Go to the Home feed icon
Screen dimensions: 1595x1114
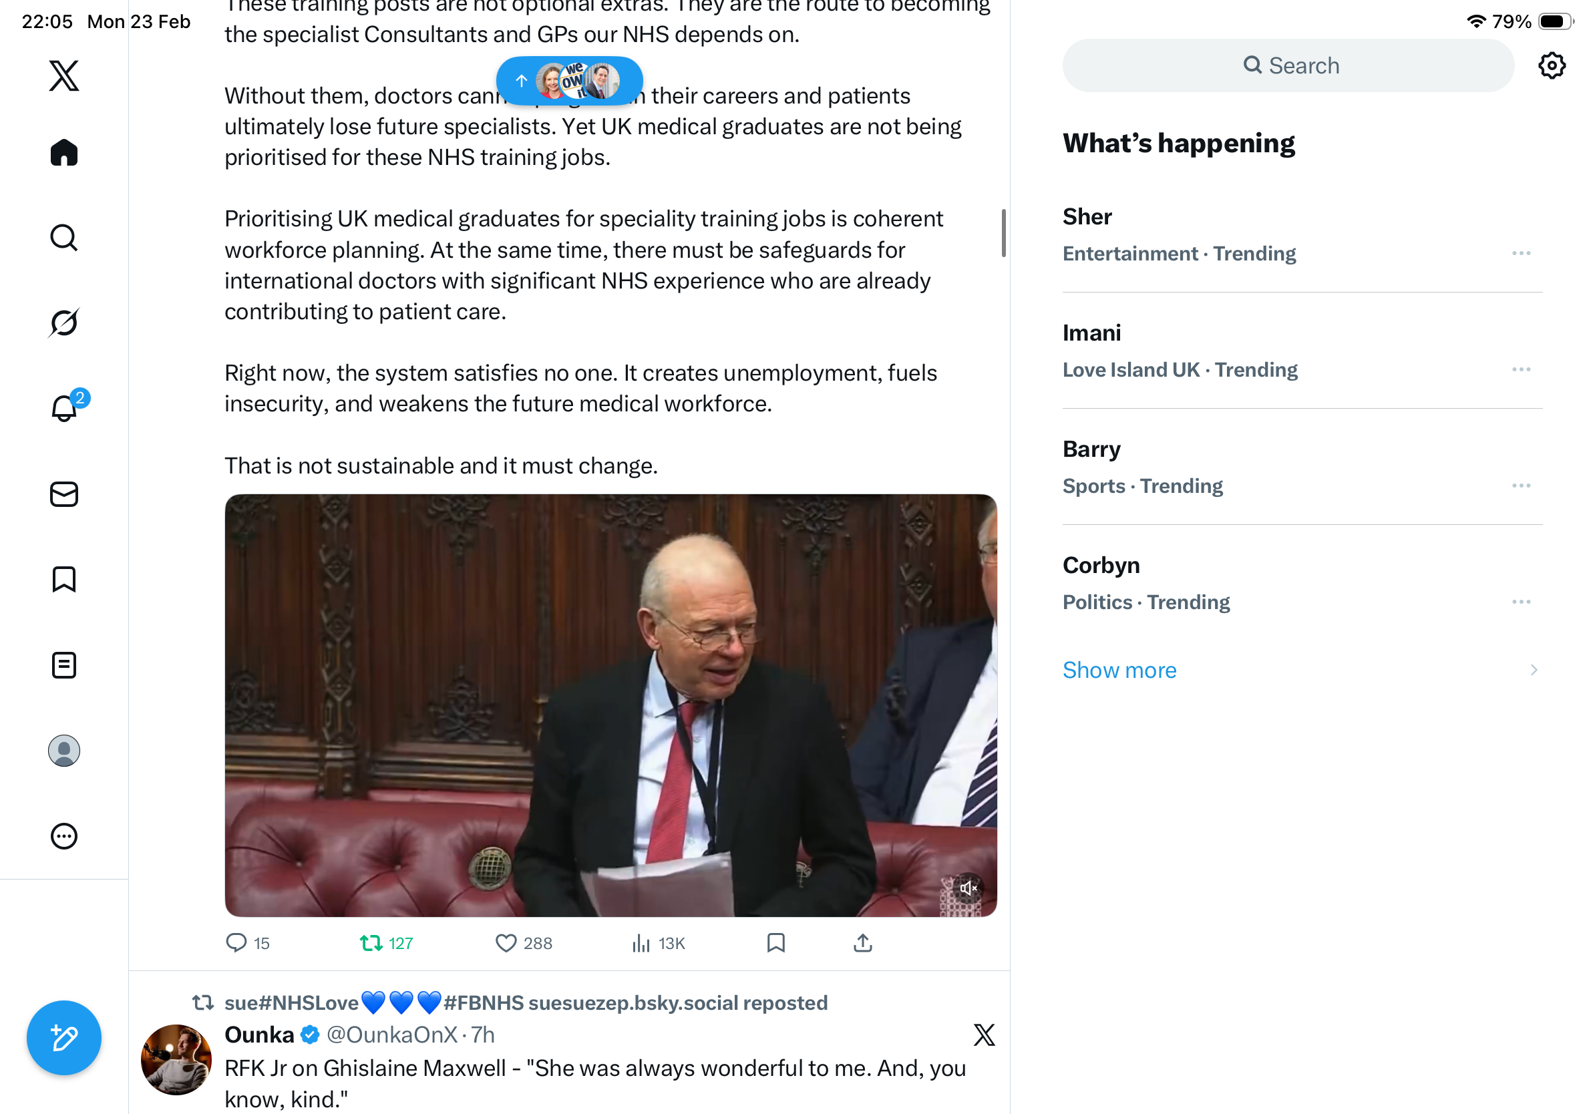(x=64, y=152)
